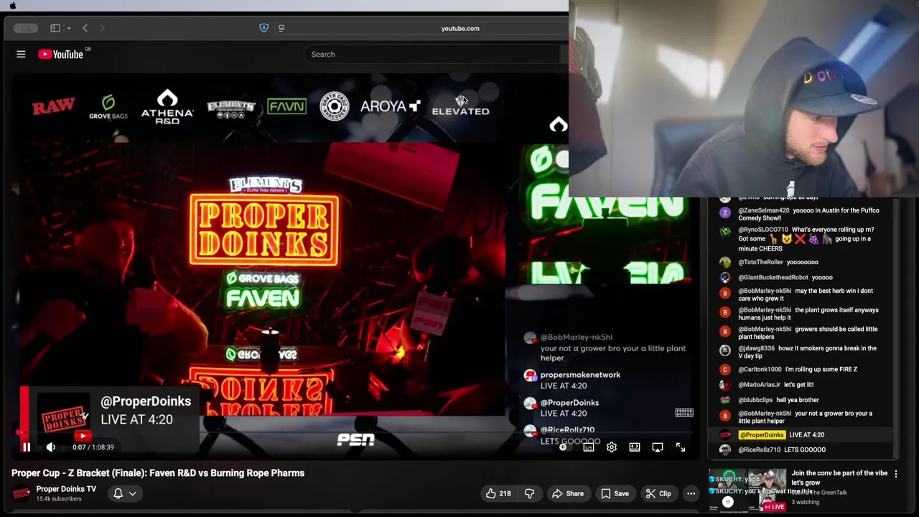The image size is (919, 517).
Task: Click the 15.4k subscribers text
Action: point(59,499)
